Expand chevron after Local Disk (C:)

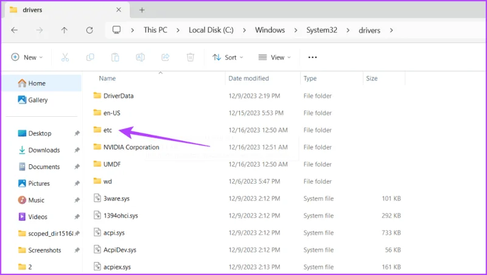click(245, 30)
